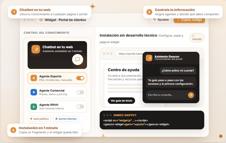Click the chat bubble icon on Chatbot card
This screenshot has height=143, width=226.
pos(77,60)
